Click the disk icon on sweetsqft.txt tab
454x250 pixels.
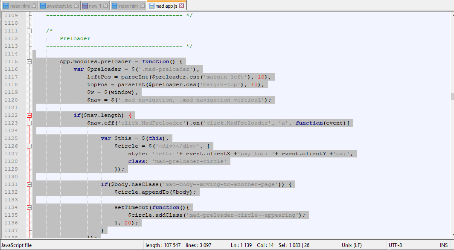(42, 6)
